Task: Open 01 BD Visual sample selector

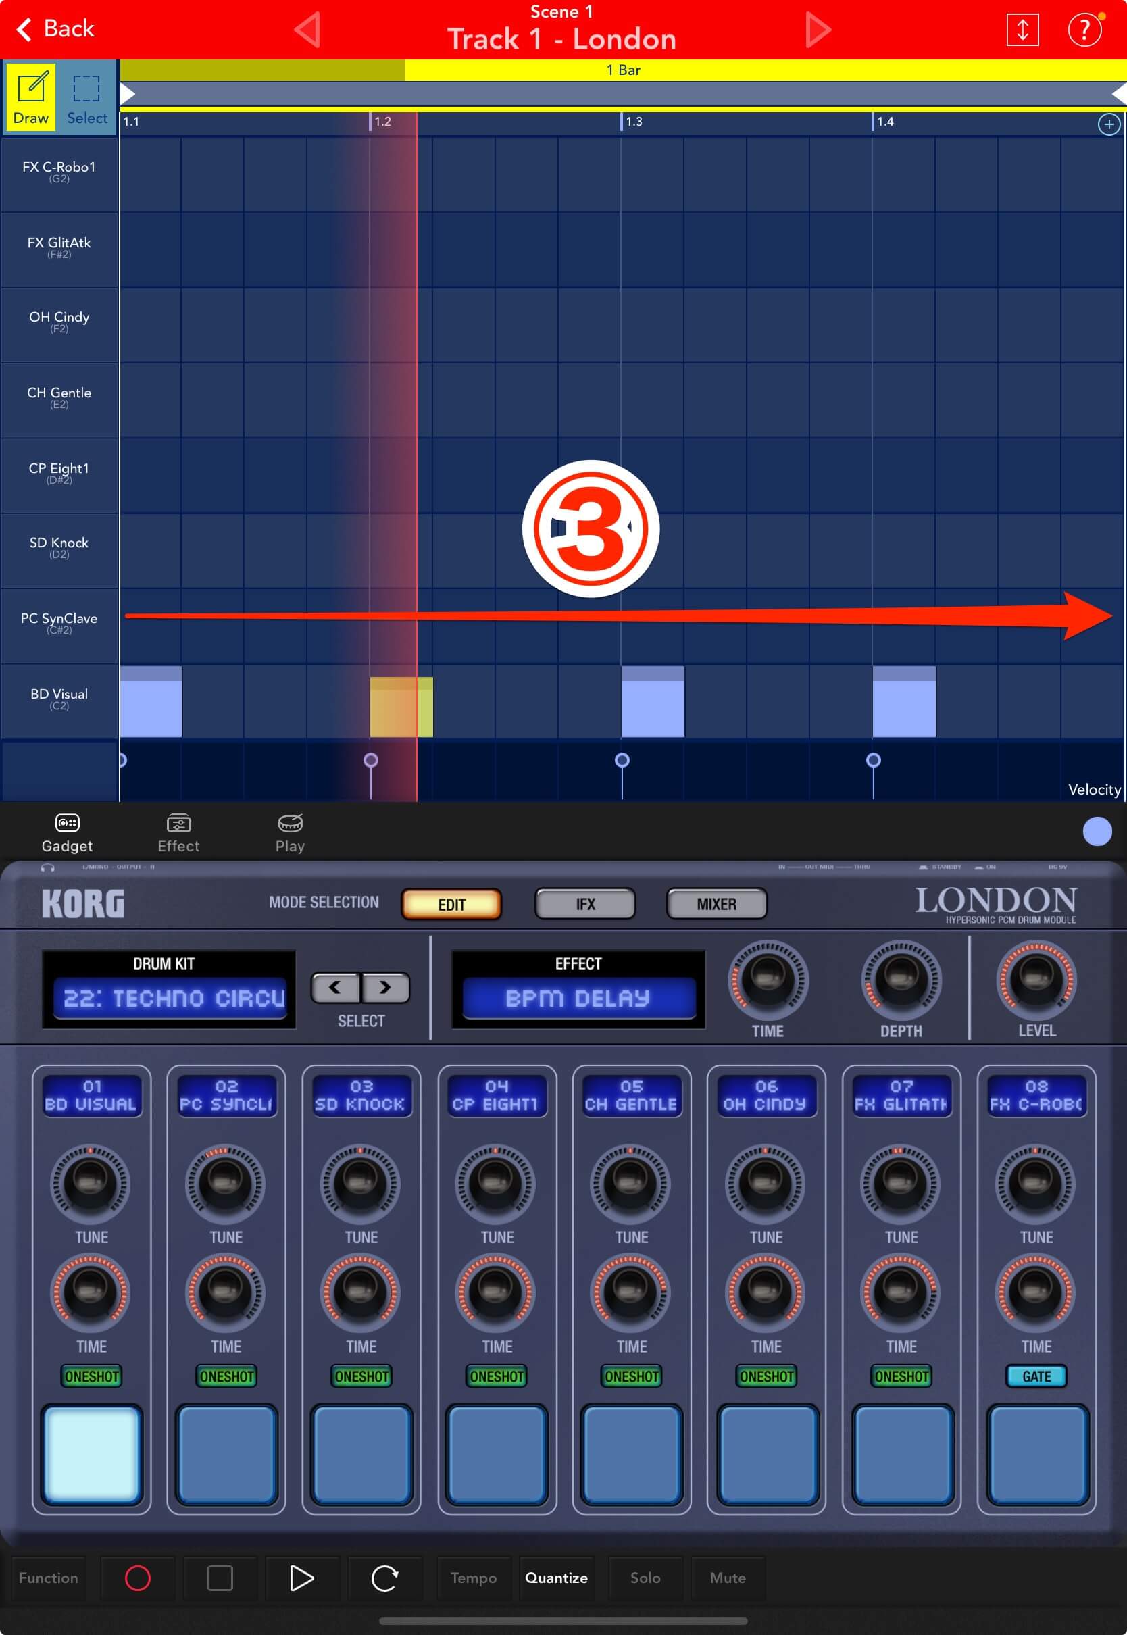Action: coord(91,1096)
